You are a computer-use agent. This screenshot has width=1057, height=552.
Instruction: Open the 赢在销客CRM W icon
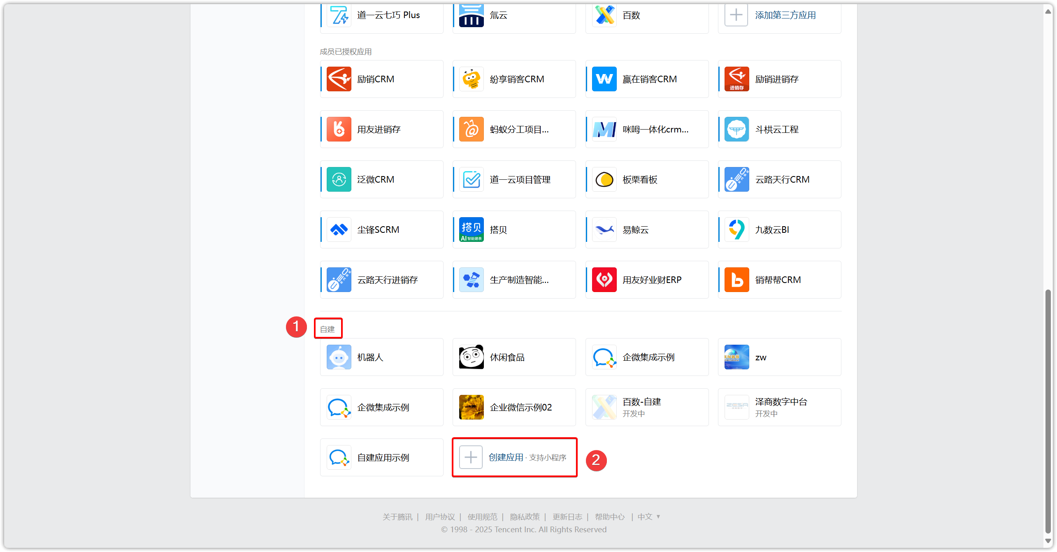604,79
